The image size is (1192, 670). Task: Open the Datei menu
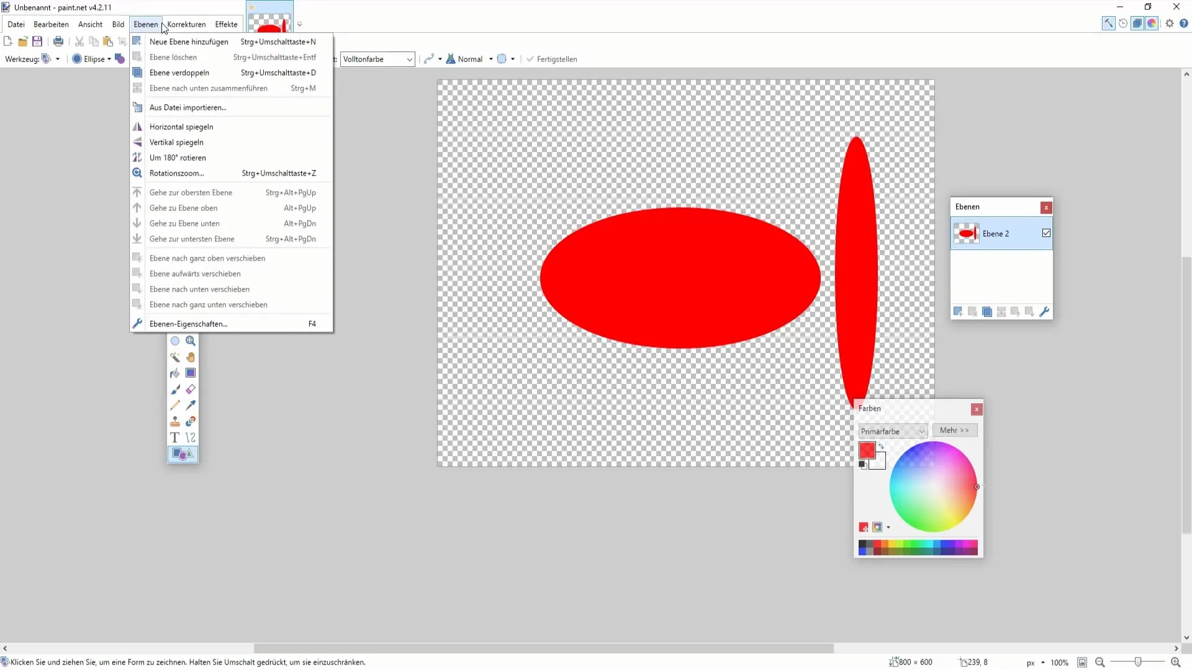pos(16,24)
